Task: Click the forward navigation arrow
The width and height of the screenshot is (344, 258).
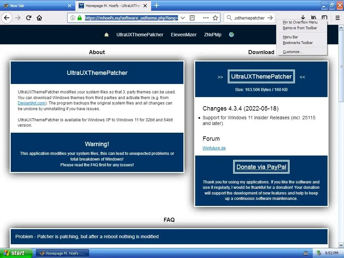Action: point(18,18)
